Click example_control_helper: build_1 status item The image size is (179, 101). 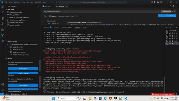point(163,94)
